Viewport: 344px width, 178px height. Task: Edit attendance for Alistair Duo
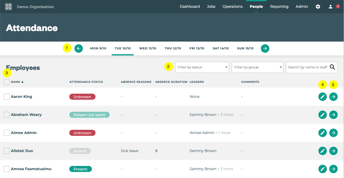tap(322, 151)
